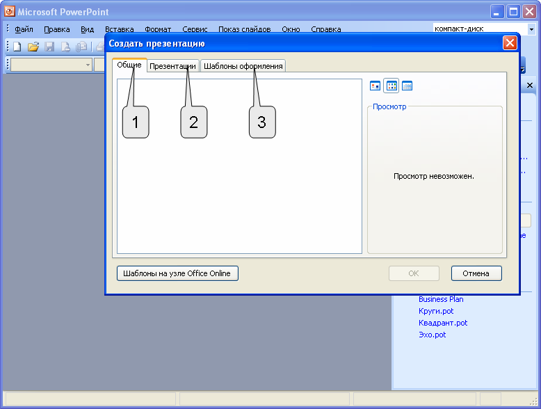The height and width of the screenshot is (409, 541).
Task: Click the OK button in the dialog
Action: pos(414,273)
